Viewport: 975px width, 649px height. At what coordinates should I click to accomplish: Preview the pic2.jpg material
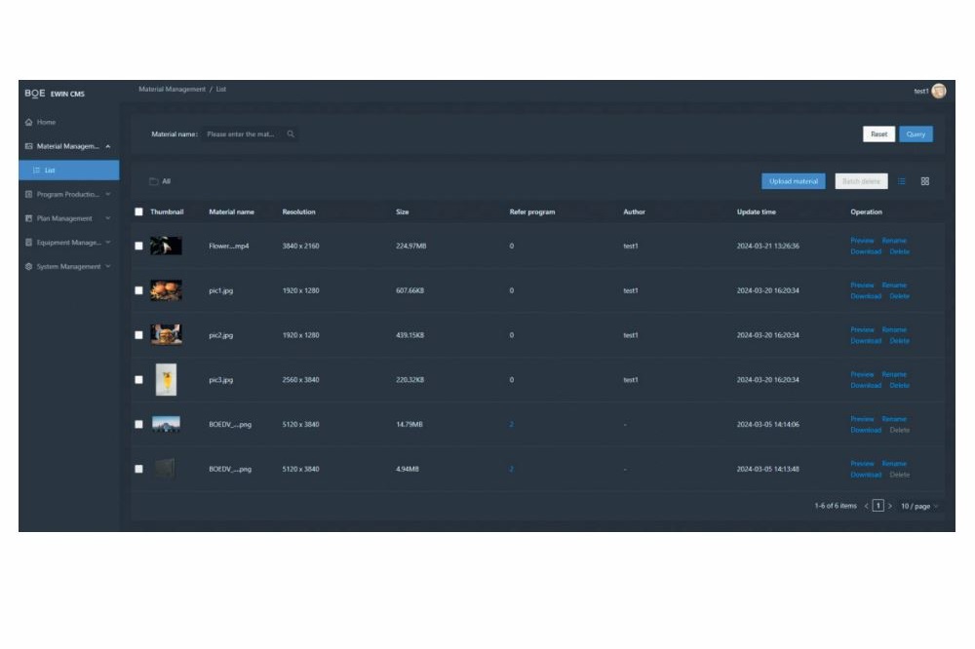pos(862,330)
